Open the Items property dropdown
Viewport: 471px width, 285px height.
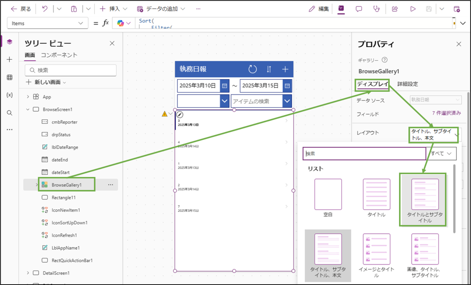pos(47,23)
